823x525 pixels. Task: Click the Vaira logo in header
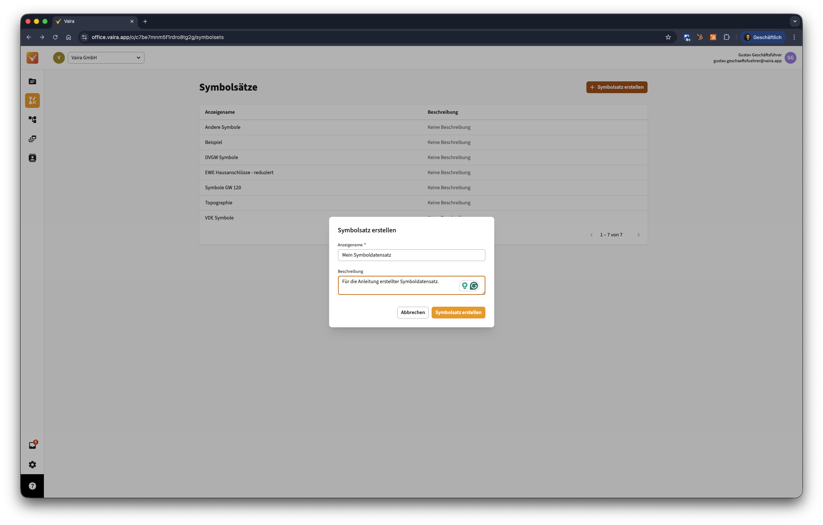pos(32,58)
